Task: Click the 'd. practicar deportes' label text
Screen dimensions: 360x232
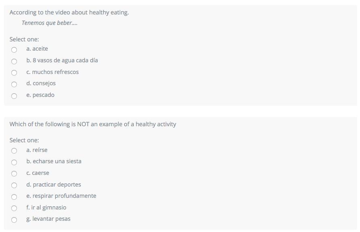Action: [54, 185]
